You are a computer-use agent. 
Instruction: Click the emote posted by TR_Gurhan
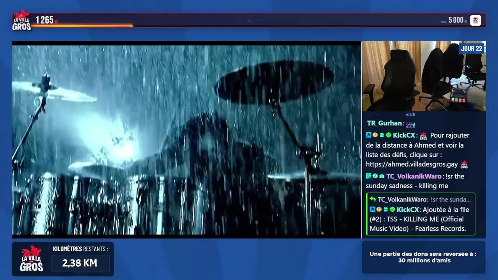click(410, 124)
